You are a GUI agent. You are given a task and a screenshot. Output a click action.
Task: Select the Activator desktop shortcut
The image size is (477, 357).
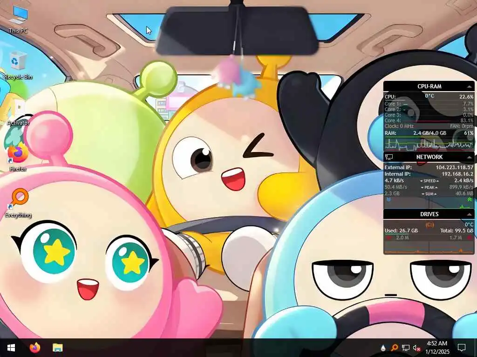click(x=18, y=112)
